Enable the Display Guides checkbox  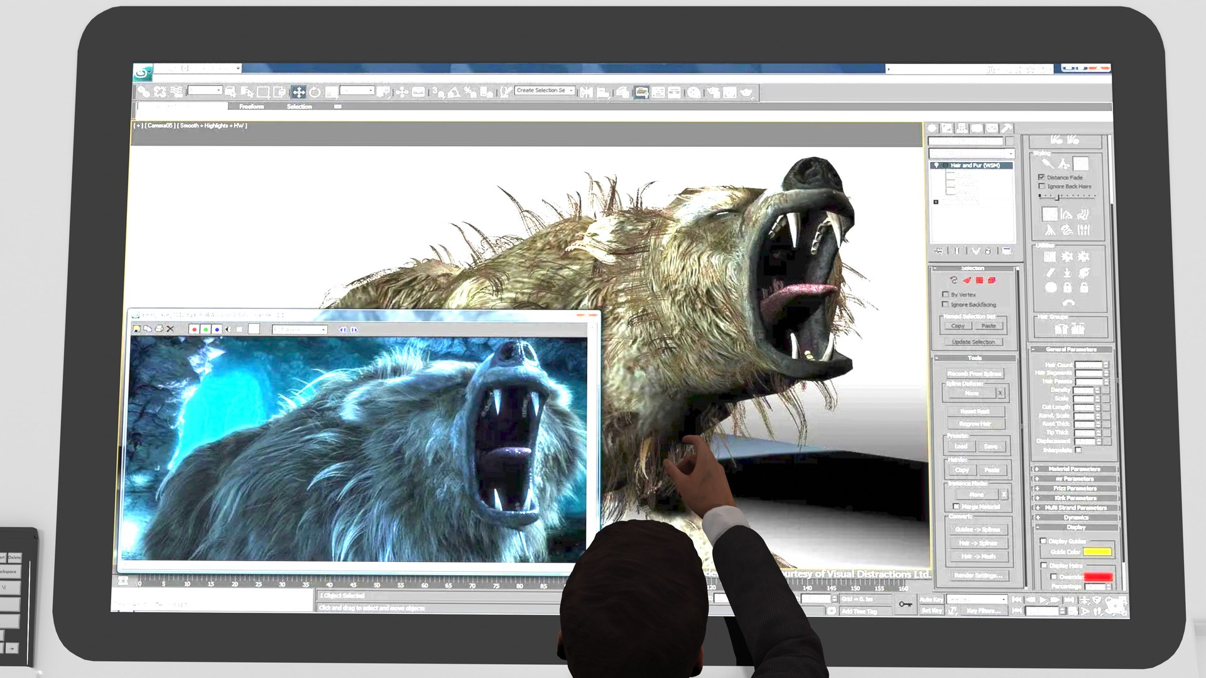click(x=1043, y=541)
